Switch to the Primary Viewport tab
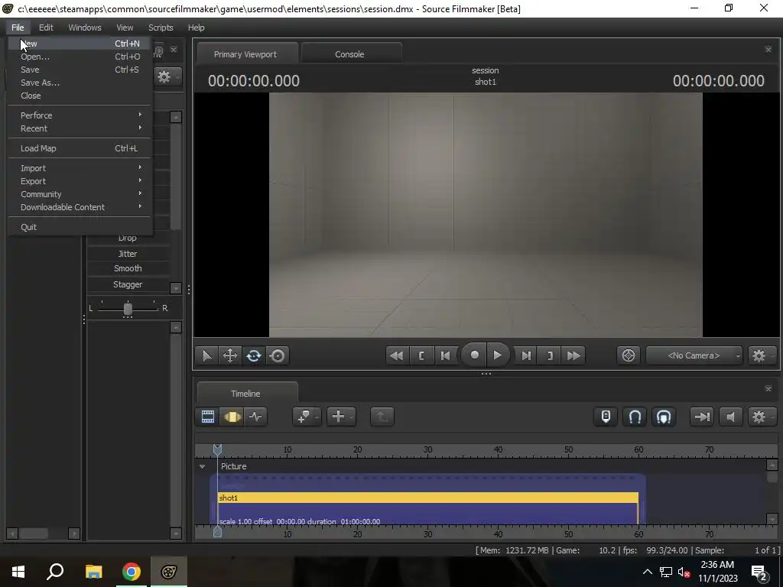Image resolution: width=783 pixels, height=587 pixels. tap(245, 54)
